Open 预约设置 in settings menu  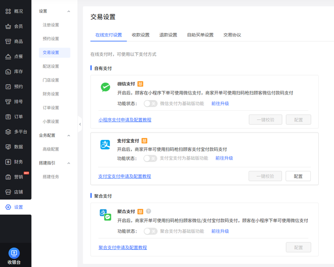(51, 39)
